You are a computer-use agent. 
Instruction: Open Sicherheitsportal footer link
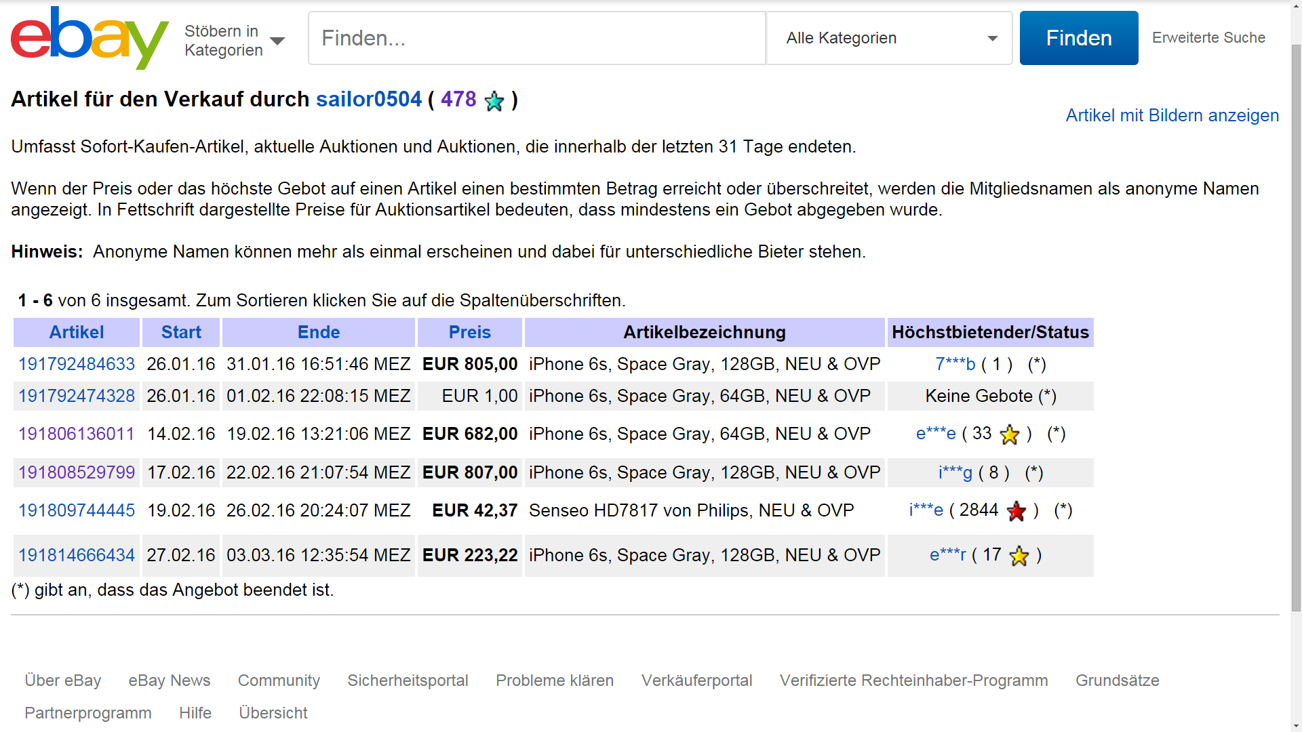(x=408, y=680)
